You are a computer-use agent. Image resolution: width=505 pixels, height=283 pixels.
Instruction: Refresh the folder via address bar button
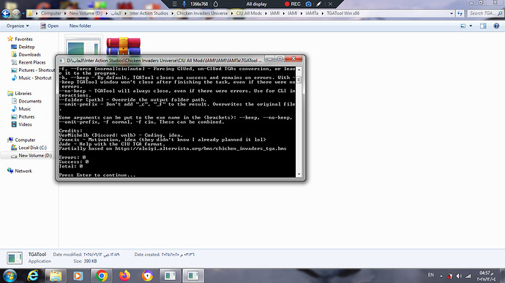(460, 13)
